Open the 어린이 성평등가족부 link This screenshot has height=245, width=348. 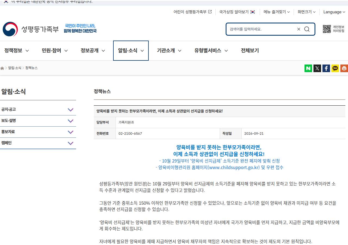pyautogui.click(x=192, y=12)
